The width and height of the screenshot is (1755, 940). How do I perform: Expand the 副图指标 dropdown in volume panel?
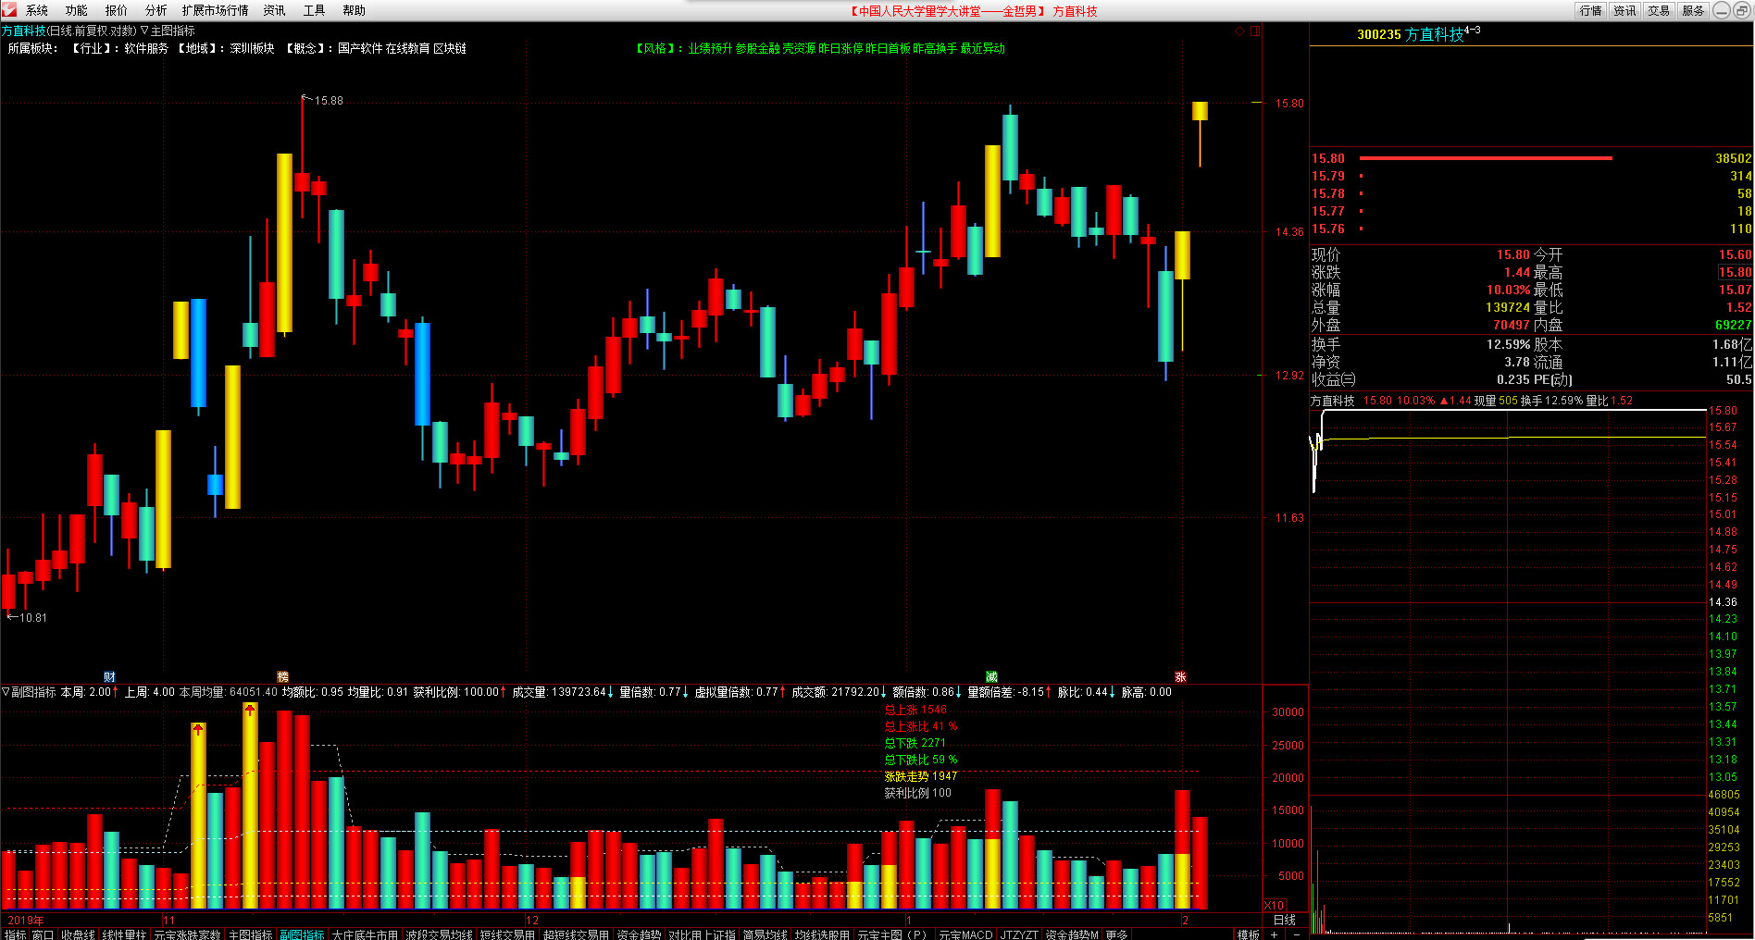6,692
